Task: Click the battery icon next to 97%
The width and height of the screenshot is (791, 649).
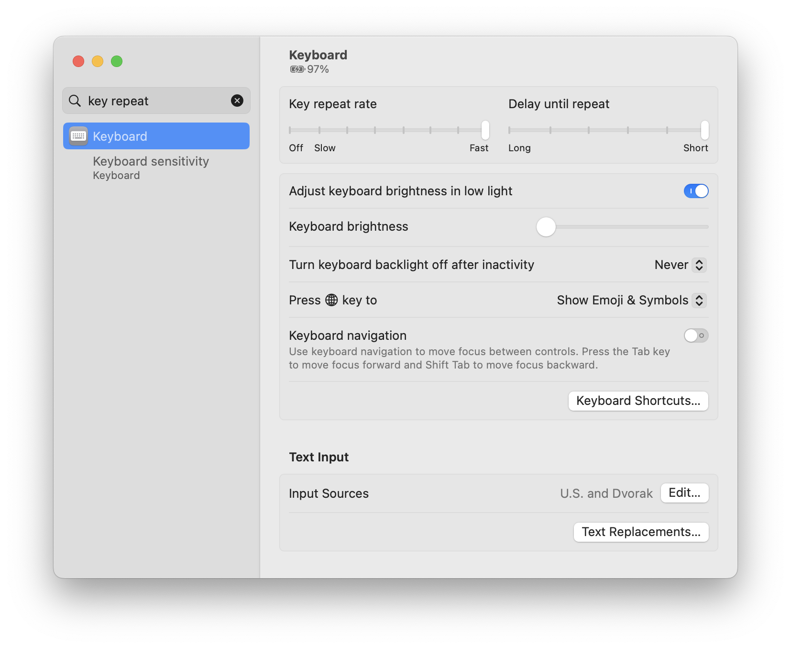Action: [x=297, y=69]
